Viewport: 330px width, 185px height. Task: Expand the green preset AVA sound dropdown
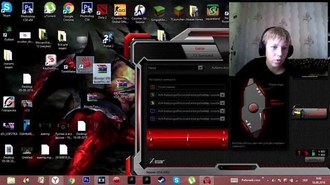(222, 95)
